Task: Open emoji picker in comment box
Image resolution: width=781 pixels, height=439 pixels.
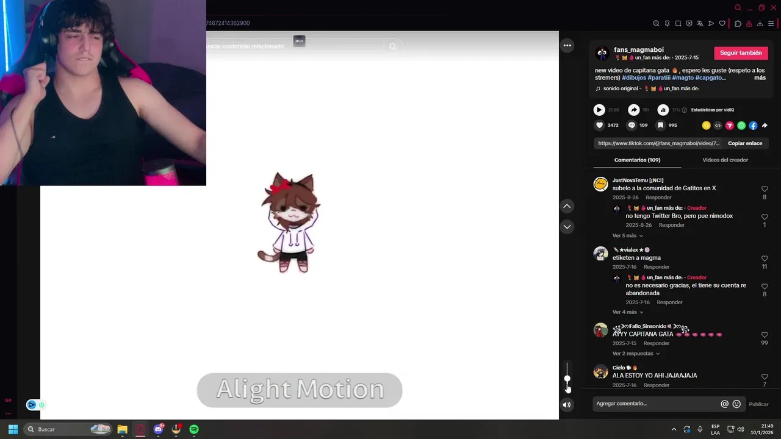Action: [x=736, y=404]
